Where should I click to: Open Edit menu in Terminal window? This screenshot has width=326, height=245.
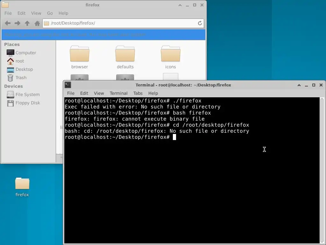coord(84,93)
